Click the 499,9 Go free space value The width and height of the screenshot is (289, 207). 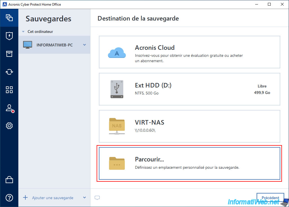[262, 93]
